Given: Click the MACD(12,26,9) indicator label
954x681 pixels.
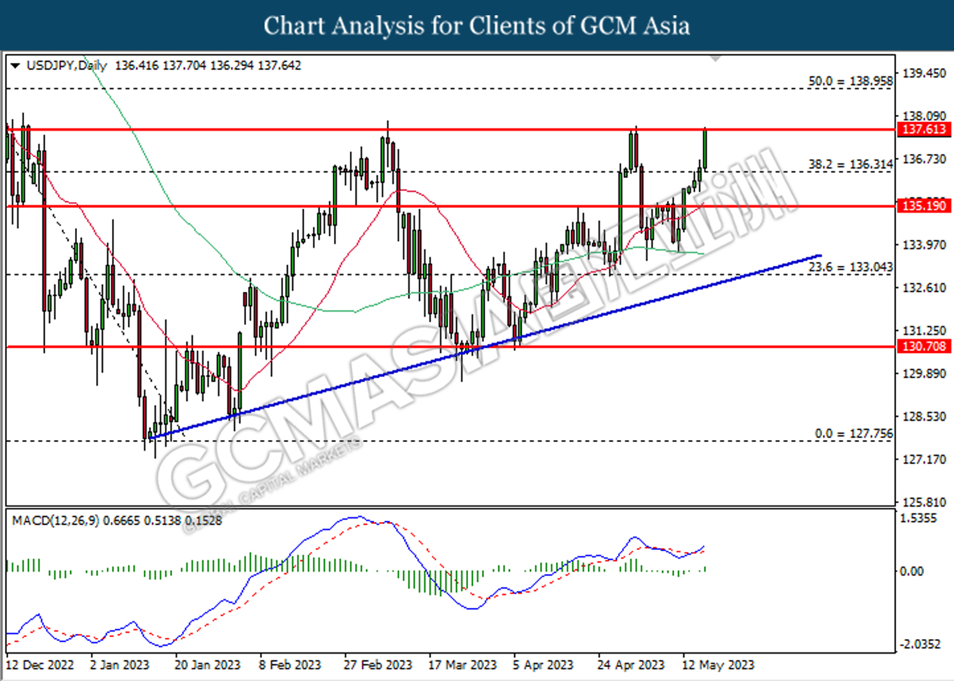Looking at the screenshot, I should (55, 521).
